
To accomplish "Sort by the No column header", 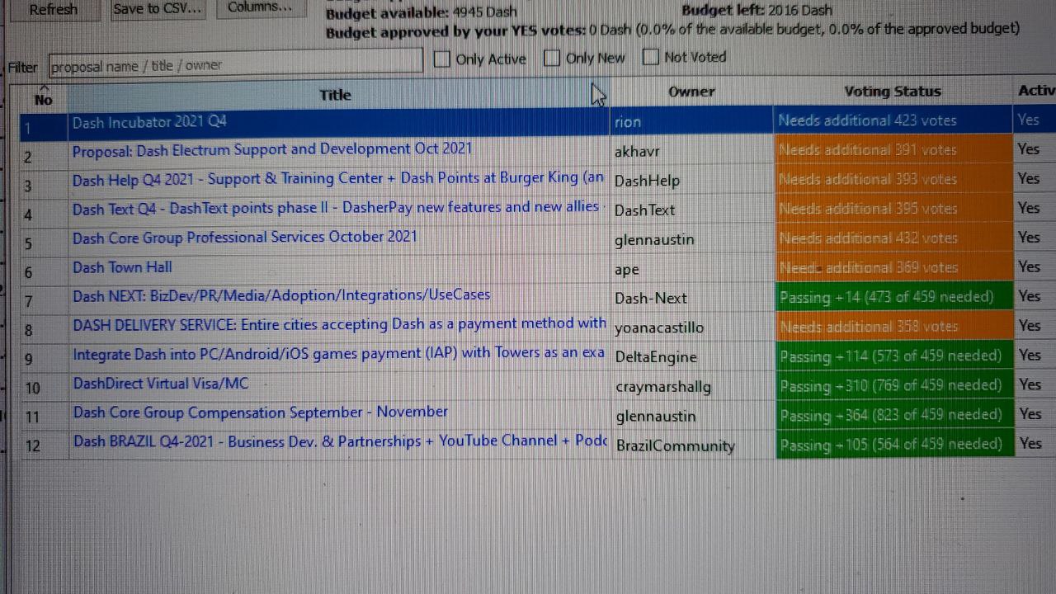I will pos(43,97).
